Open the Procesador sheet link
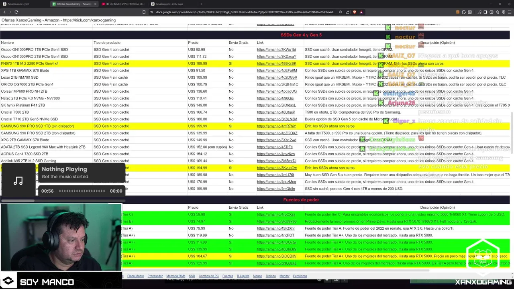The image size is (514, 289). point(155,276)
